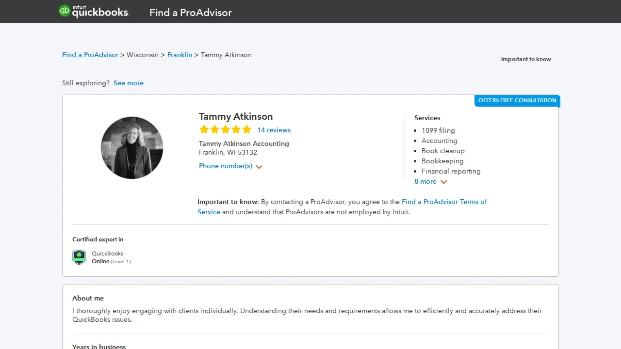This screenshot has height=349, width=621.
Task: Go to the Franklin breadcrumb link
Action: click(x=180, y=55)
